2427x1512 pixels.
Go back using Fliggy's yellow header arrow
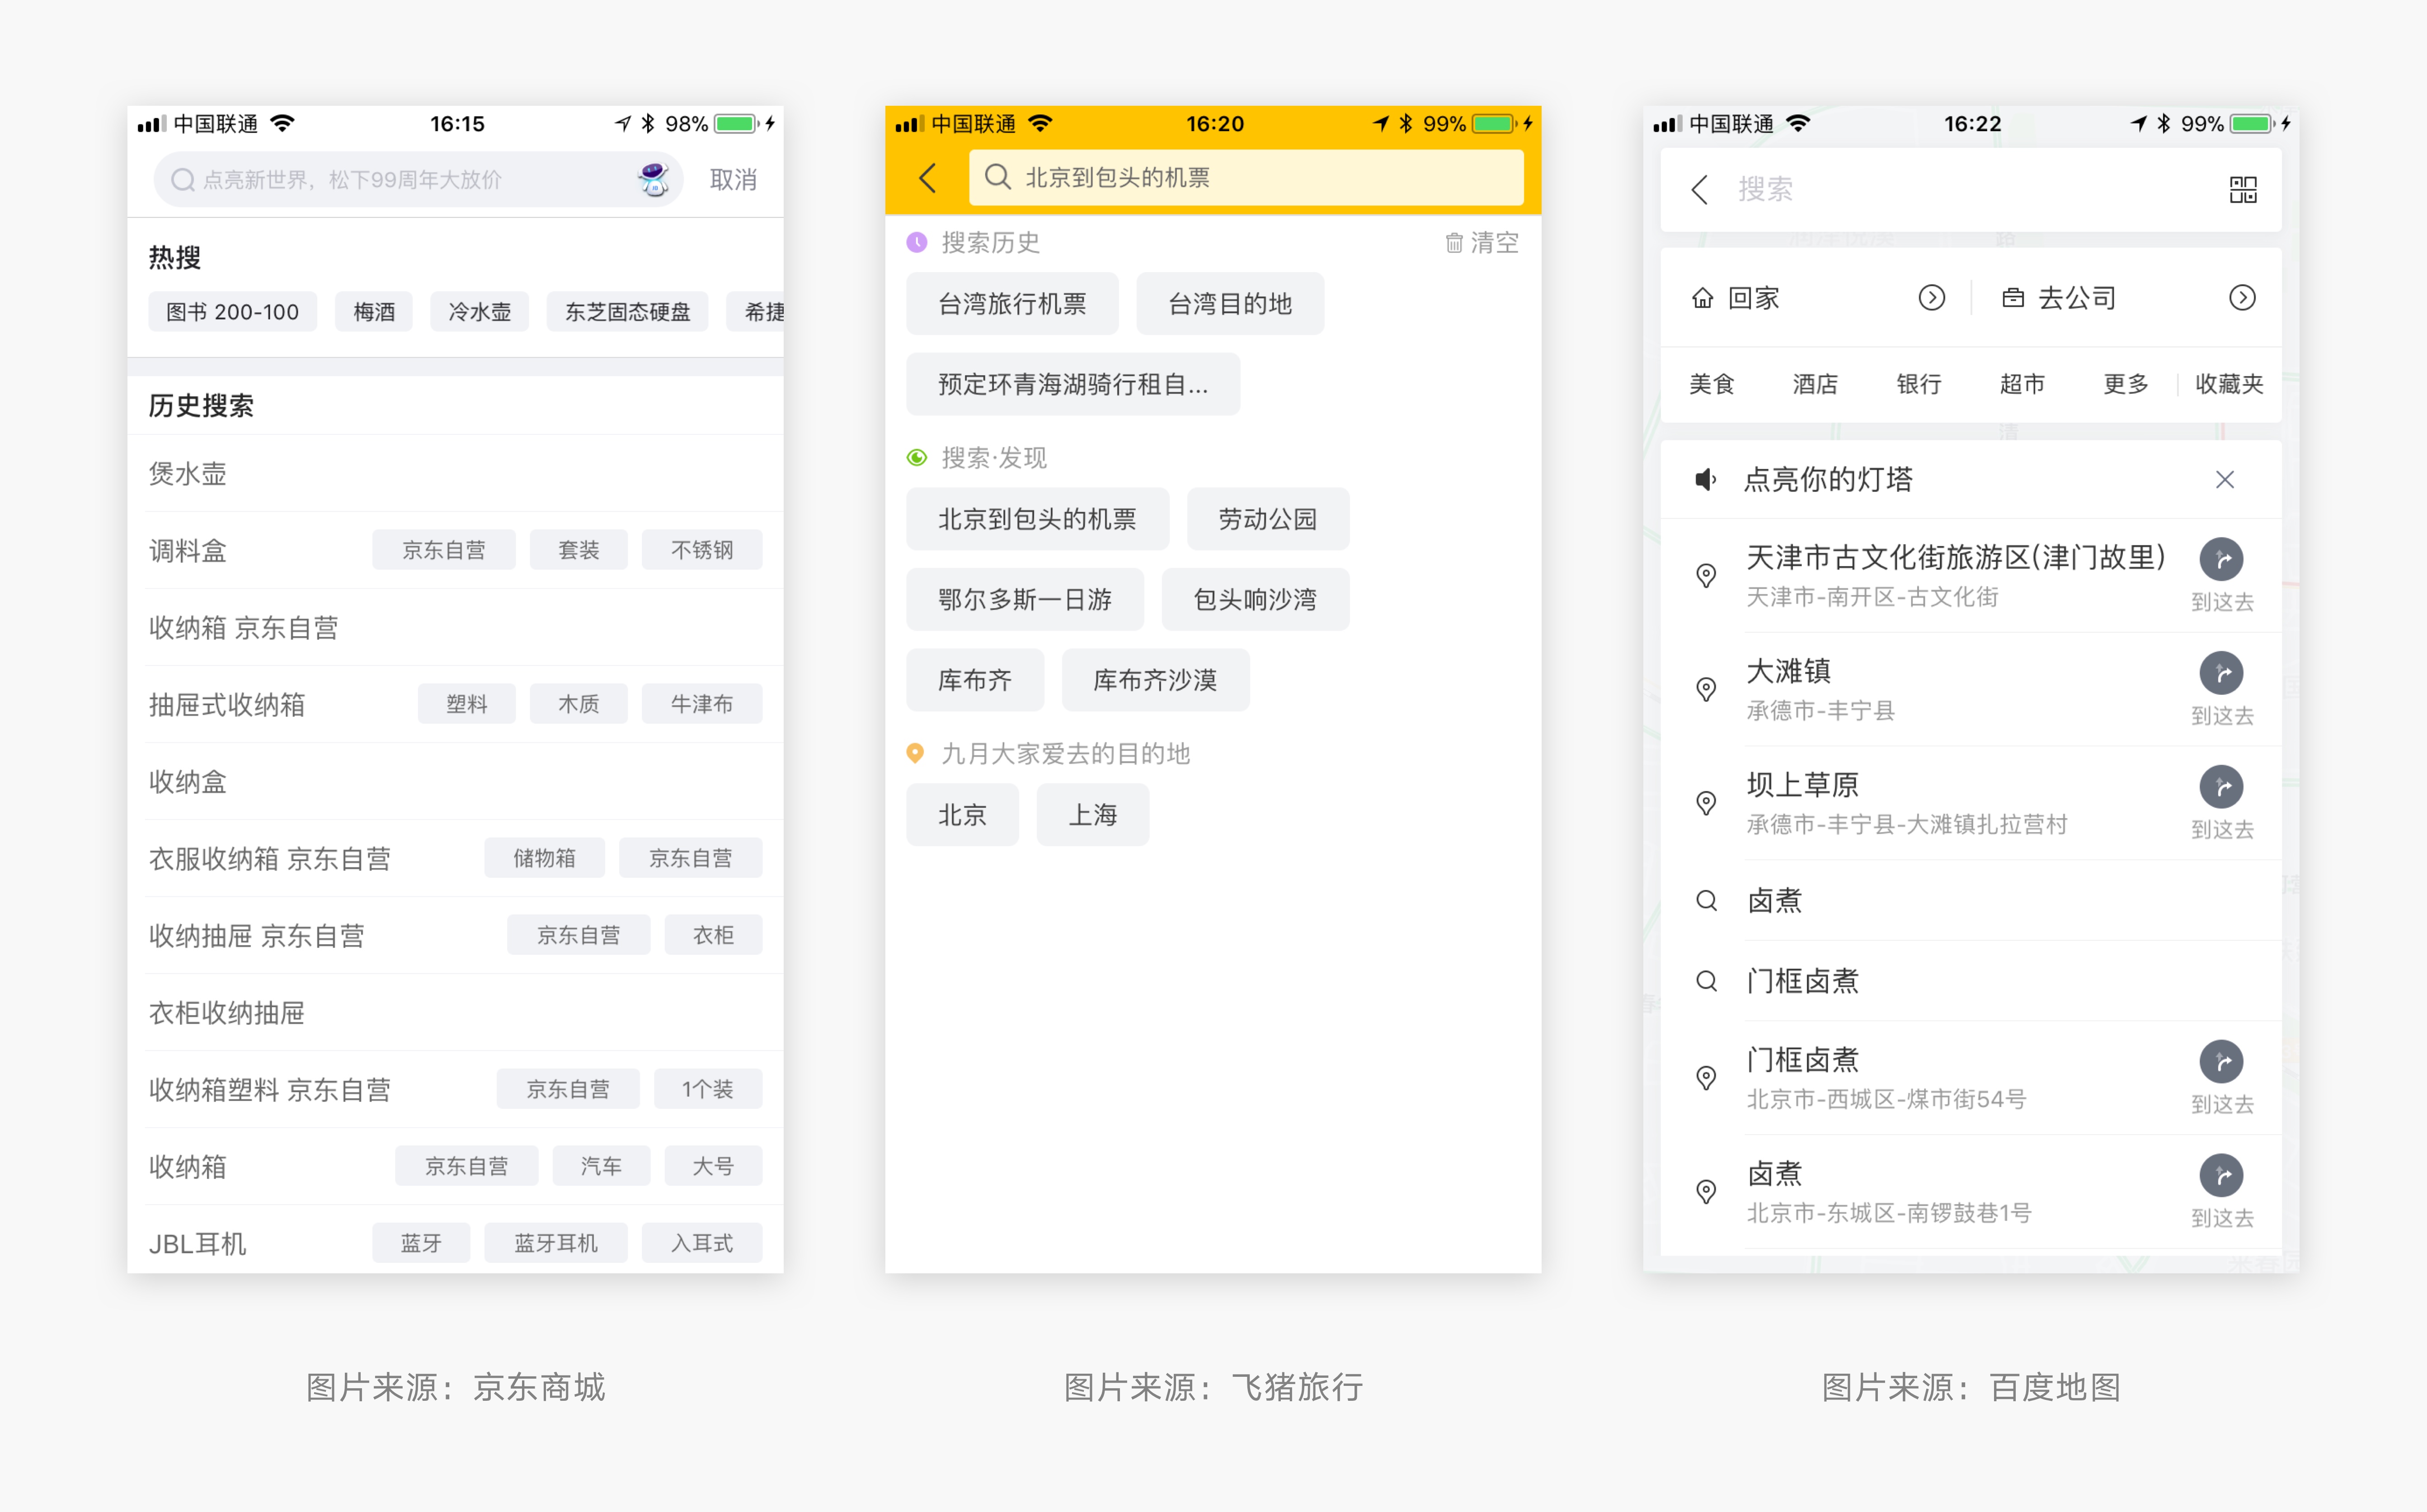coord(927,178)
